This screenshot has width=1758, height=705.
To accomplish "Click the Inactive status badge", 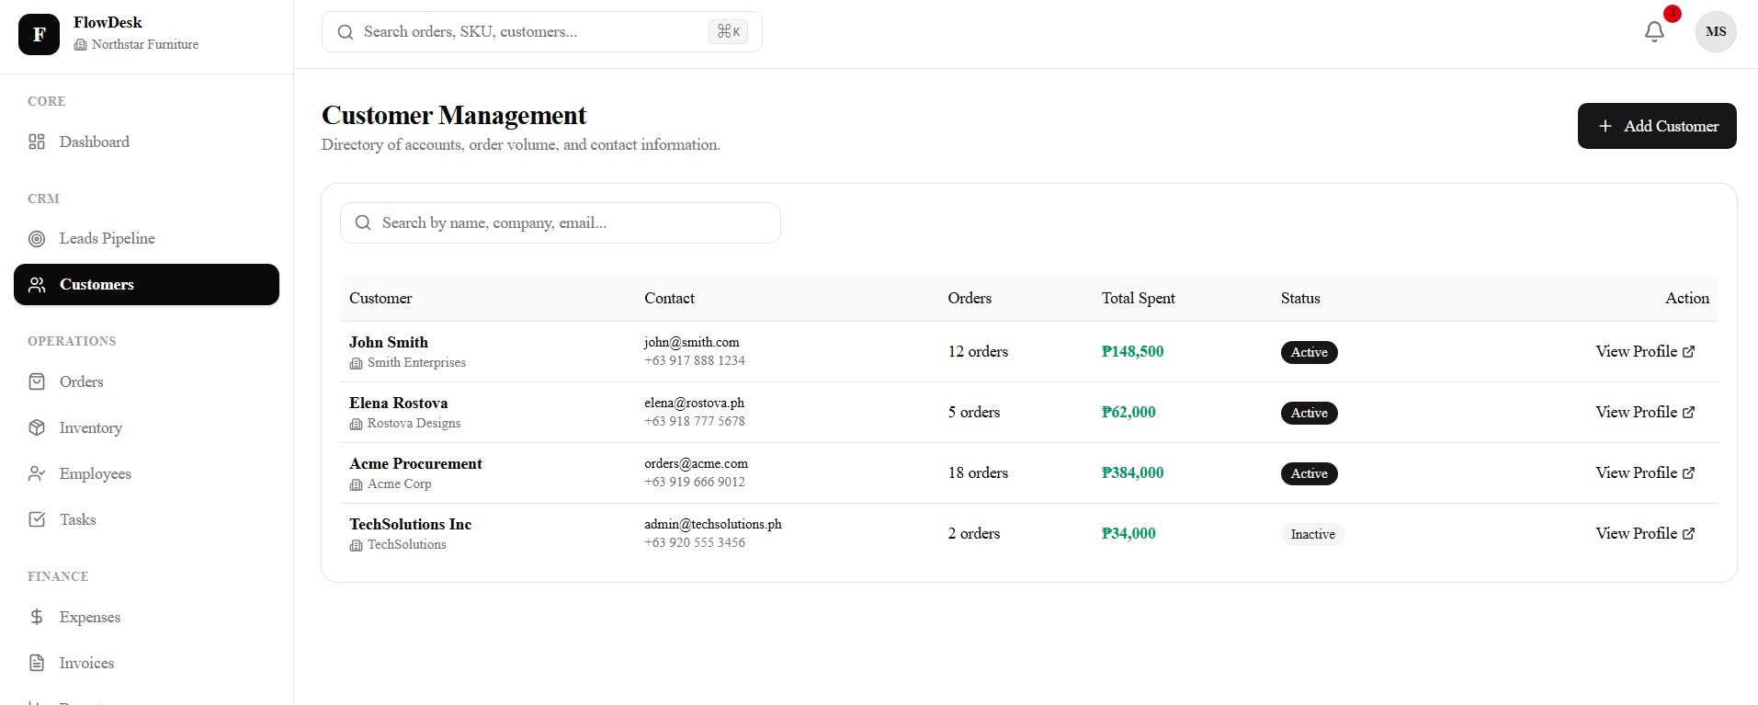I will tap(1312, 534).
